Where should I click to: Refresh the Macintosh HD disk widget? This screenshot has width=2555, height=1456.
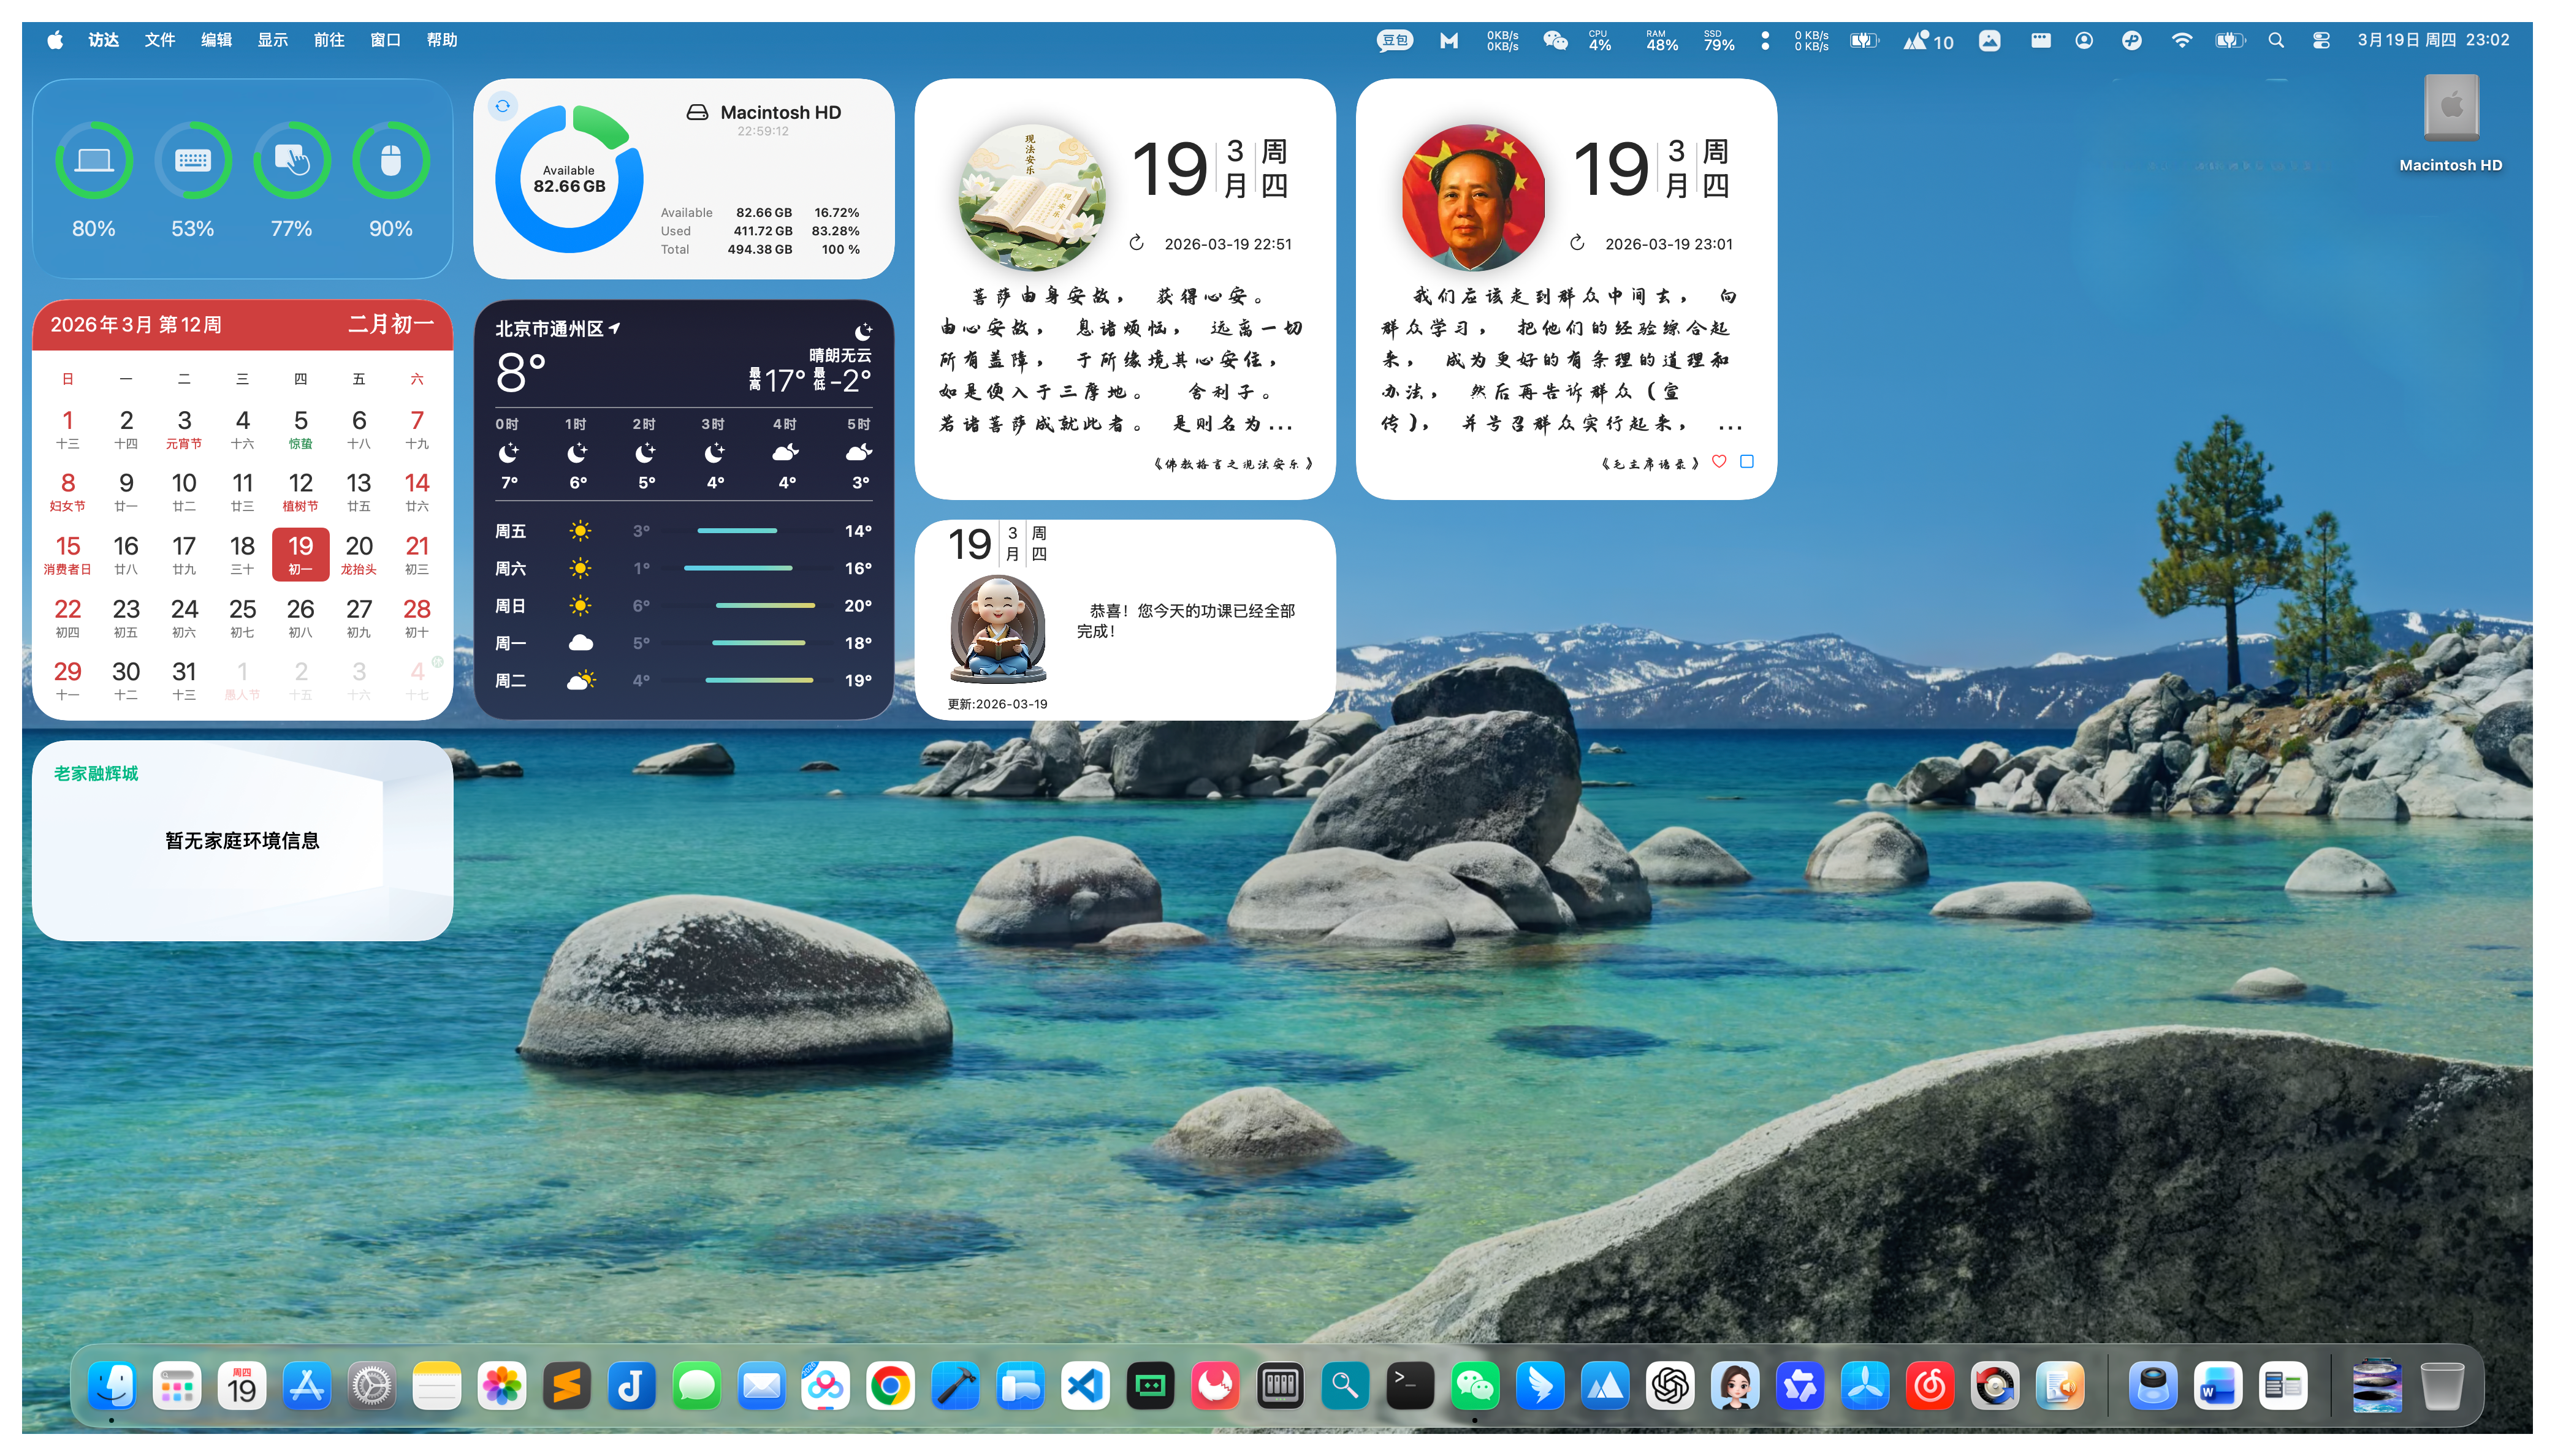[502, 105]
